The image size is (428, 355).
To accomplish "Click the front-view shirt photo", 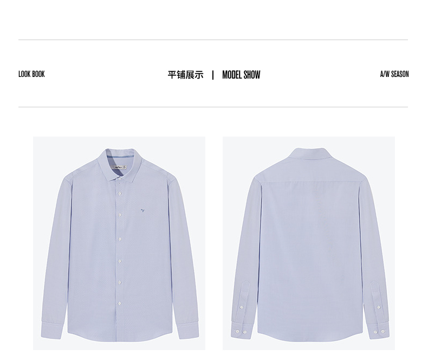I will click(119, 243).
